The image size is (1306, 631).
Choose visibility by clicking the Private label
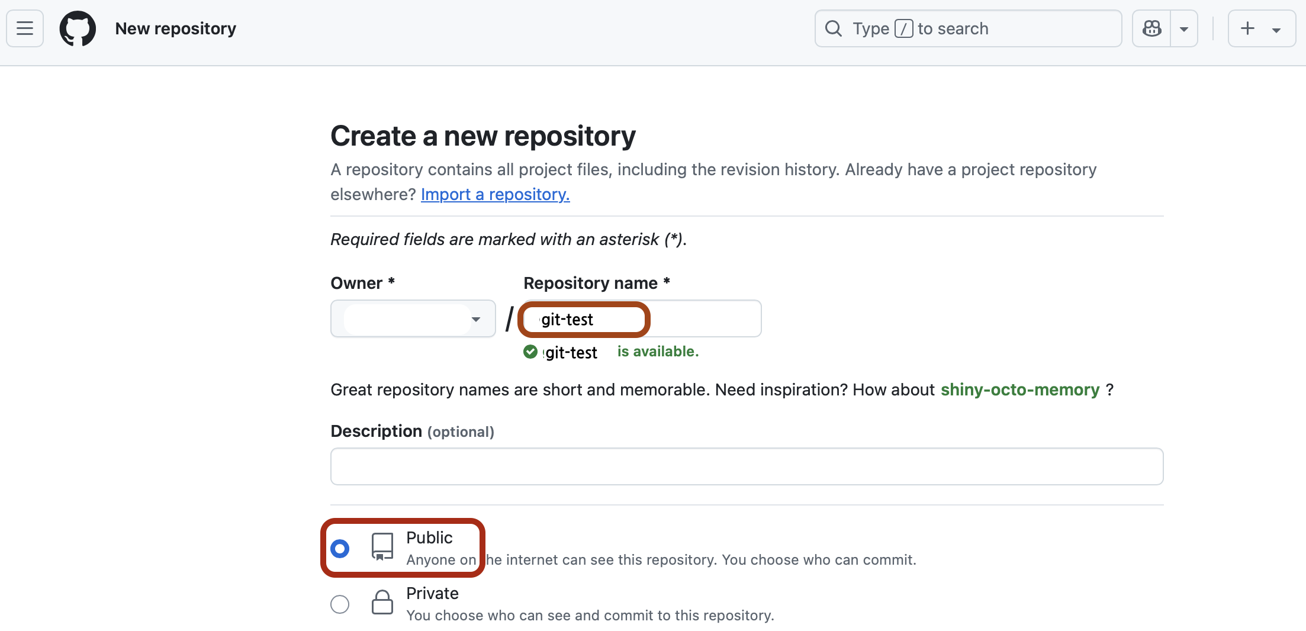click(432, 593)
